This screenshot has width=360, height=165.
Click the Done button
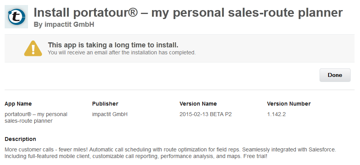pos(335,75)
